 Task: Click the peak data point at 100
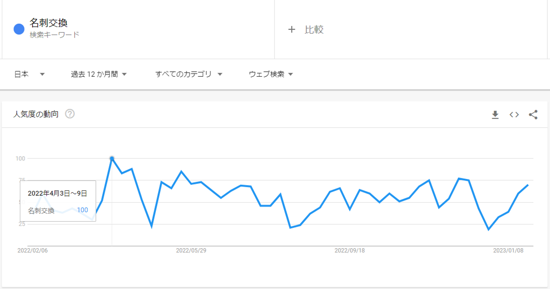click(112, 158)
